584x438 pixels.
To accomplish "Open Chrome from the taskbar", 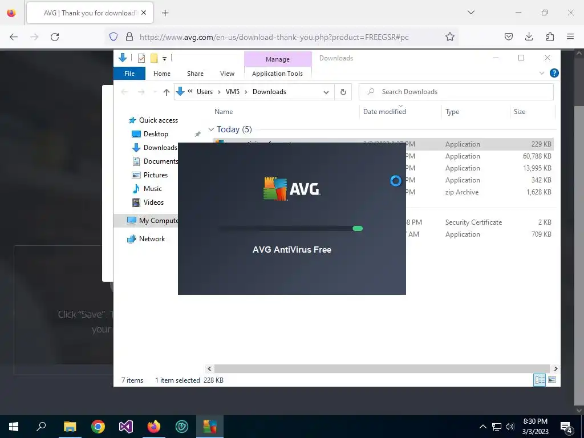I will [98, 427].
